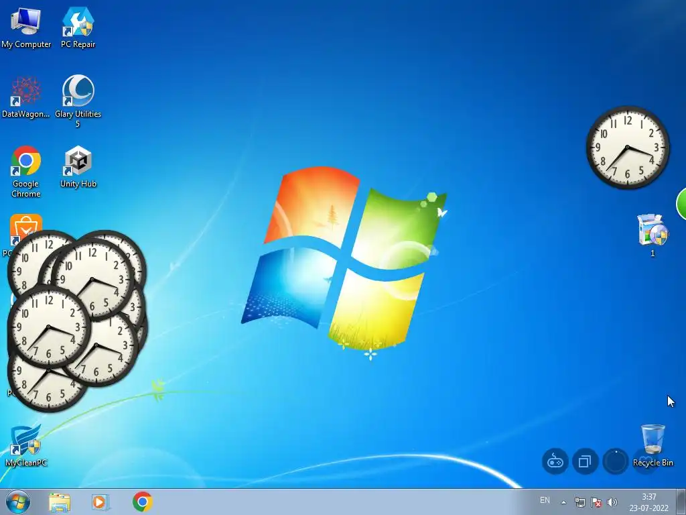Click the volume speaker tray icon
This screenshot has height=515, width=686.
coord(612,502)
